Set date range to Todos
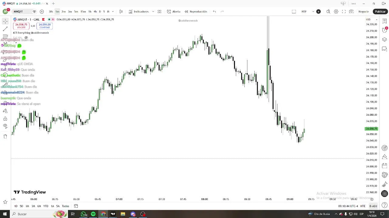Viewport: 389px width, 218px height. coord(65,206)
